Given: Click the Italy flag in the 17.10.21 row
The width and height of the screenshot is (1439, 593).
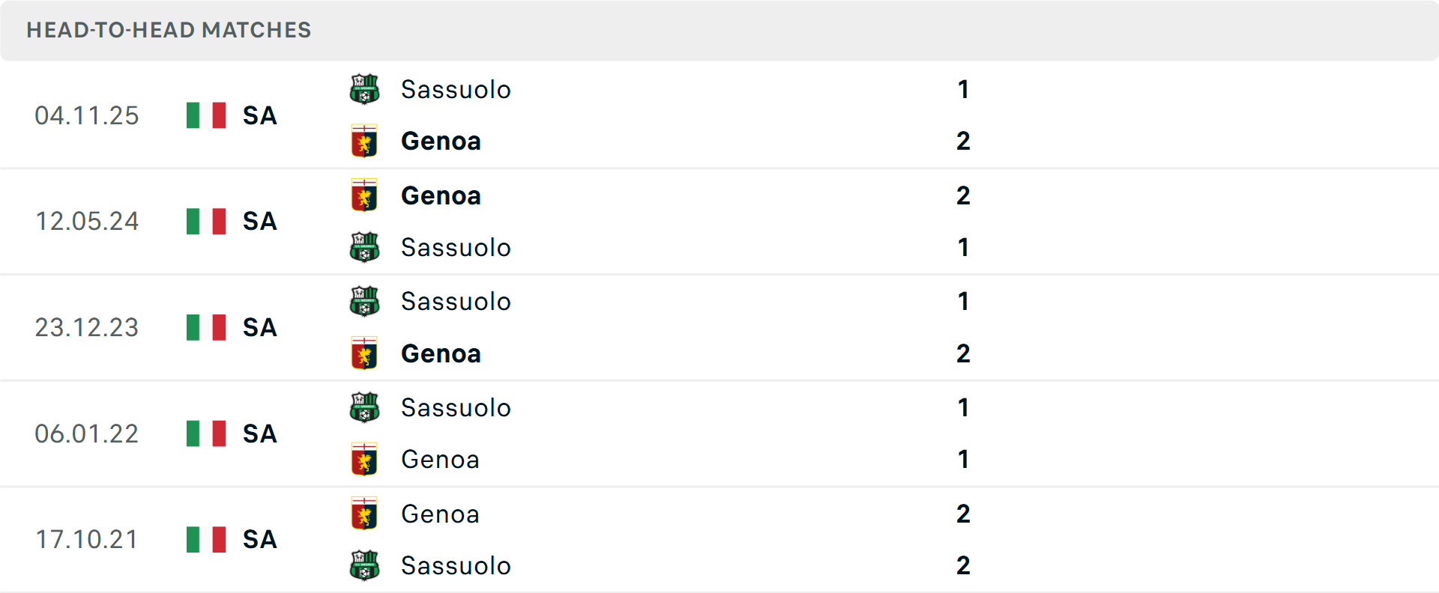Looking at the screenshot, I should pos(205,539).
